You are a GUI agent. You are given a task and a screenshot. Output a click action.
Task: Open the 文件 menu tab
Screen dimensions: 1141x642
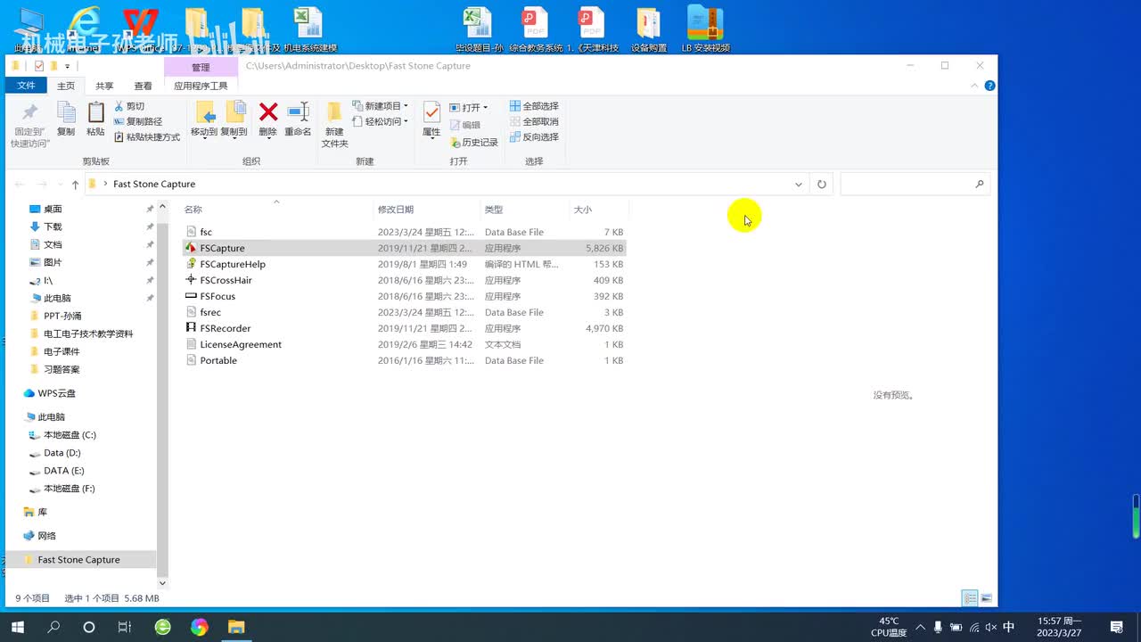(x=27, y=86)
